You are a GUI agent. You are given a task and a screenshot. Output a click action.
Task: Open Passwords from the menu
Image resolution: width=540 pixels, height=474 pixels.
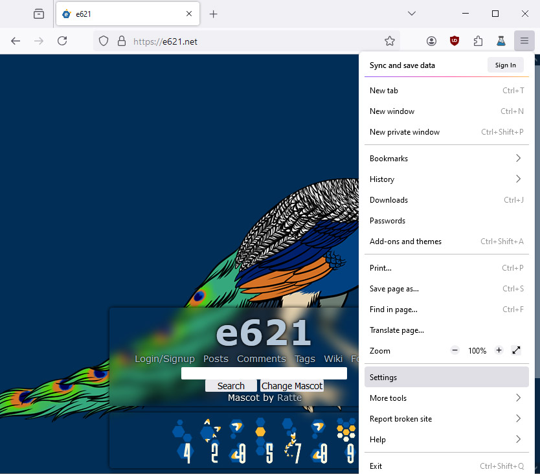[x=446, y=220]
